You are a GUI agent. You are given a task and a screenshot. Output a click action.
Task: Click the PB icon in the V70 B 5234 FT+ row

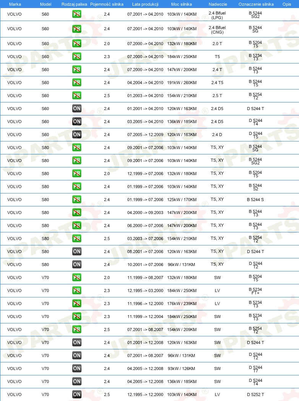[77, 291]
